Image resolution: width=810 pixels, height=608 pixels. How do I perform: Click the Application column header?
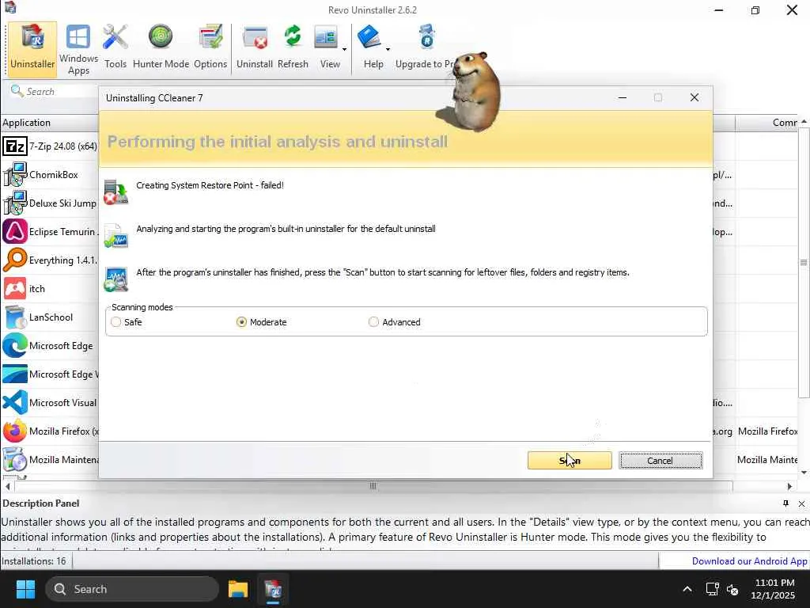coord(50,123)
